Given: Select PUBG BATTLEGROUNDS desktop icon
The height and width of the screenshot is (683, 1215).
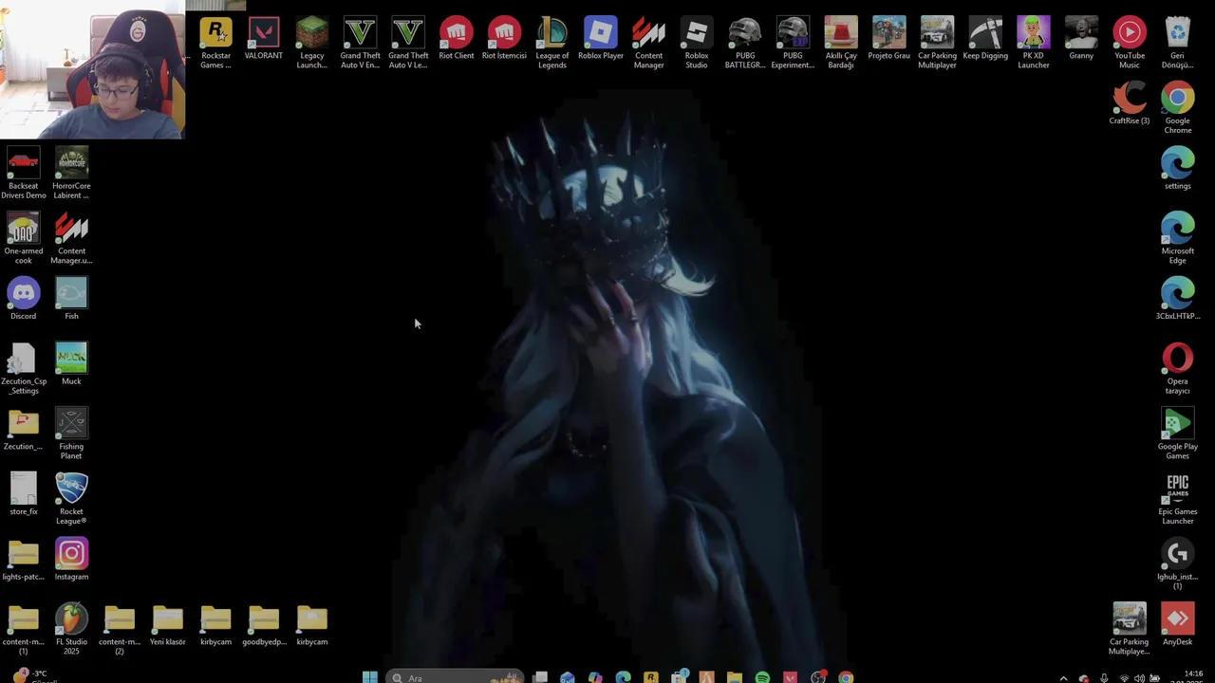Looking at the screenshot, I should pos(745,43).
